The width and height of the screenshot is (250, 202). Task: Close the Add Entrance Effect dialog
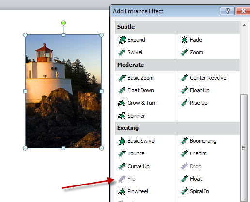point(243,11)
